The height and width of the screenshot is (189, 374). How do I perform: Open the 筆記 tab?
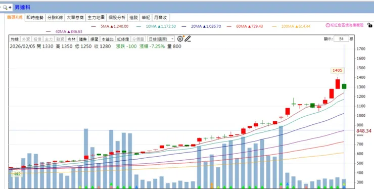[x=146, y=17]
